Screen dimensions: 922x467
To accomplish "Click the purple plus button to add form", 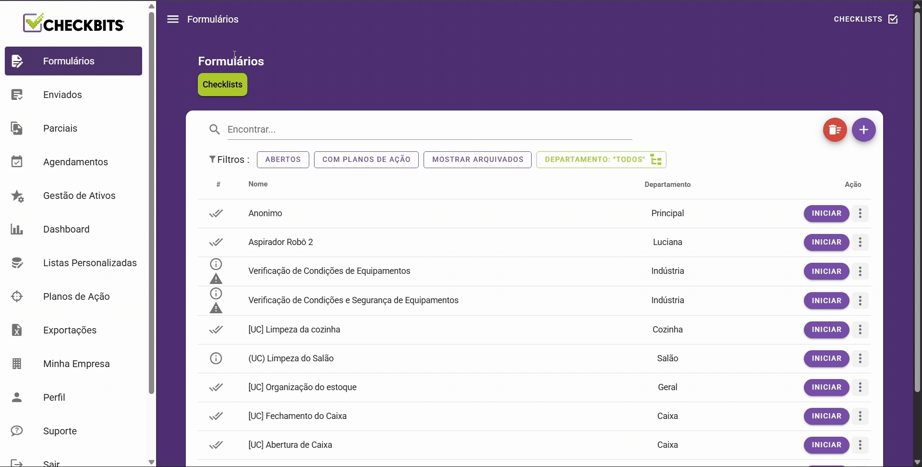I will click(x=864, y=130).
